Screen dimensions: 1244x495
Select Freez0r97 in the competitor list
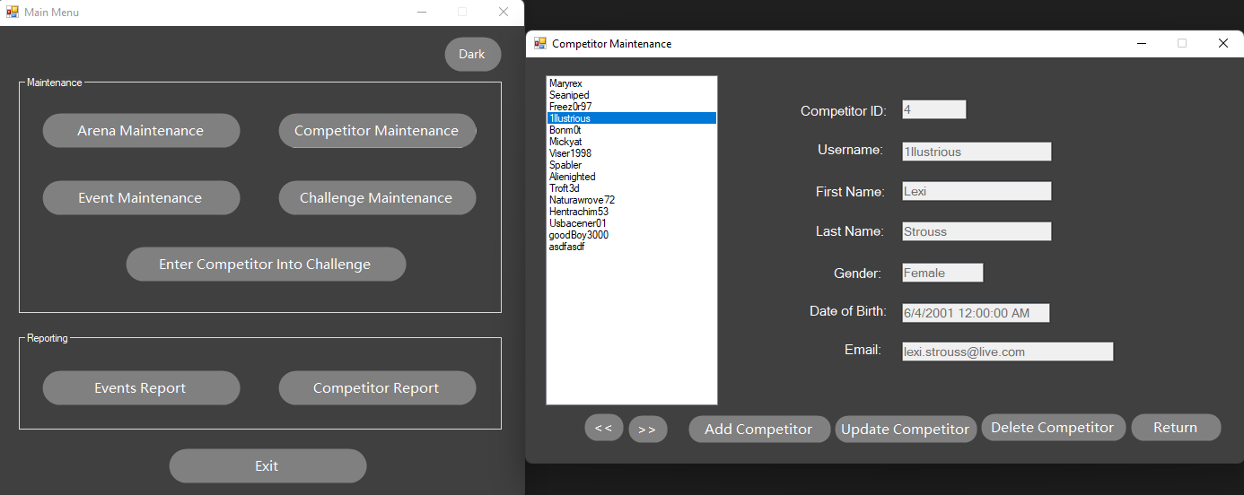click(632, 107)
